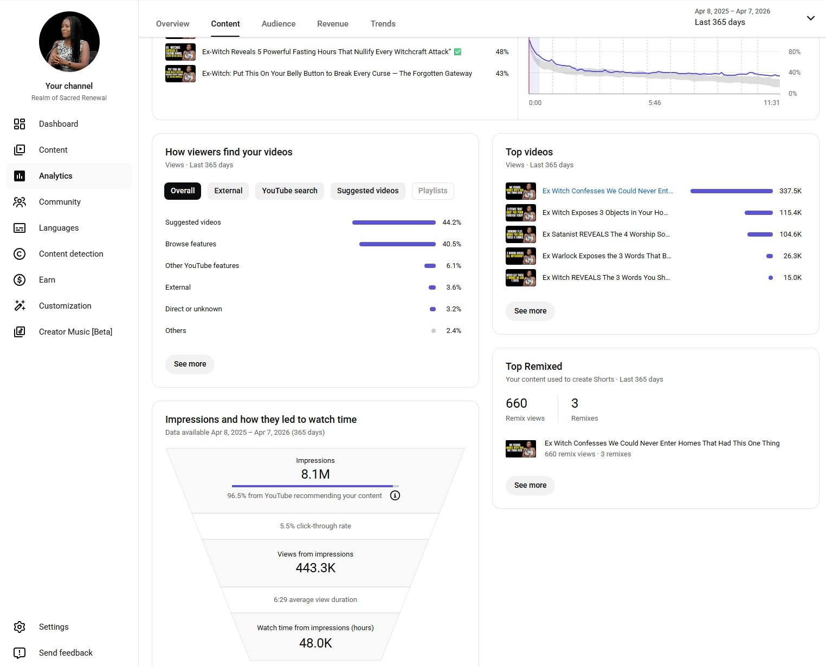This screenshot has height=667, width=826.
Task: Expand See more under traffic sources
Action: coord(190,364)
